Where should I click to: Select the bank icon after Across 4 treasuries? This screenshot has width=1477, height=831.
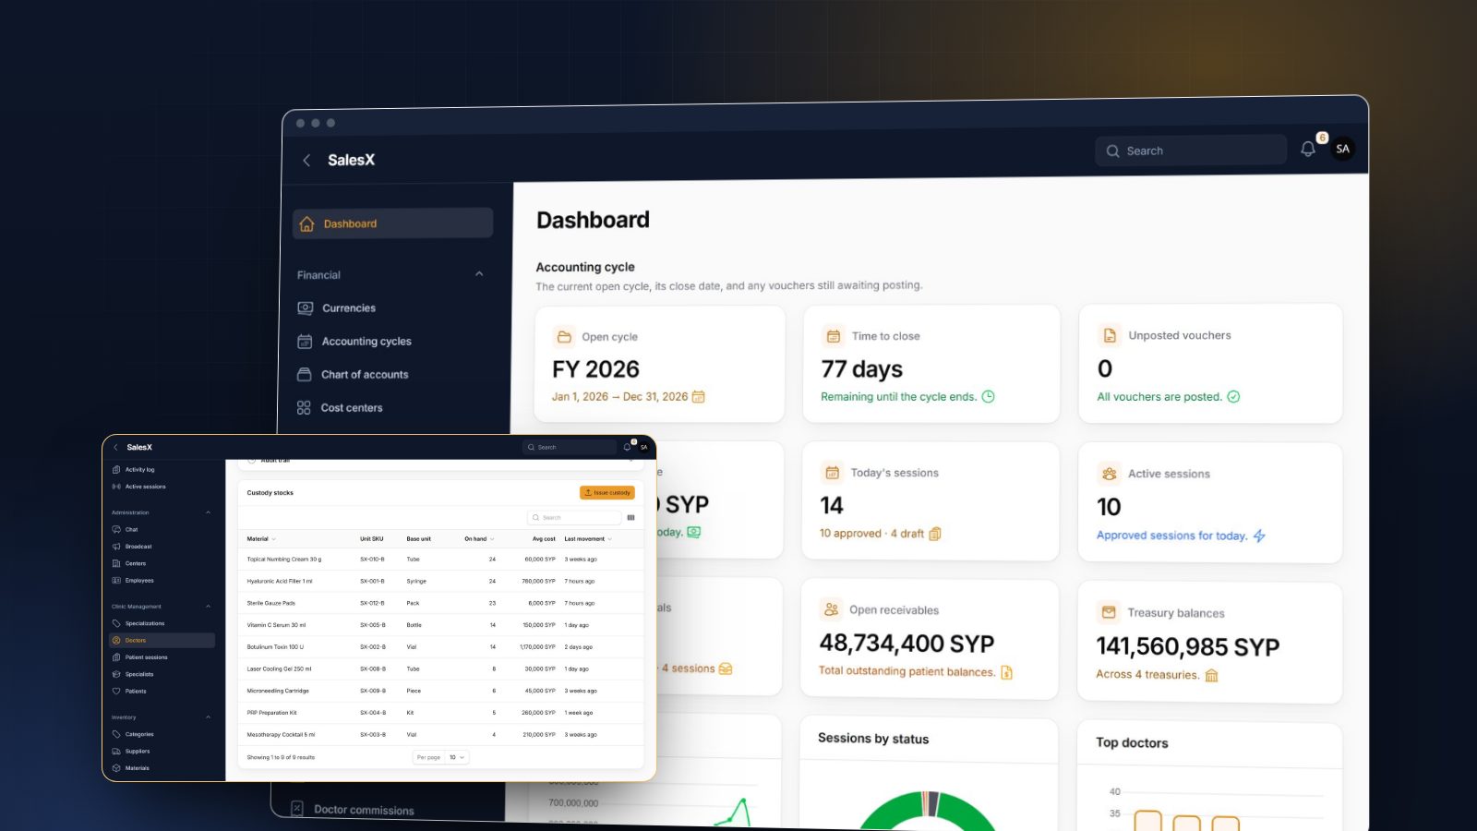point(1211,675)
